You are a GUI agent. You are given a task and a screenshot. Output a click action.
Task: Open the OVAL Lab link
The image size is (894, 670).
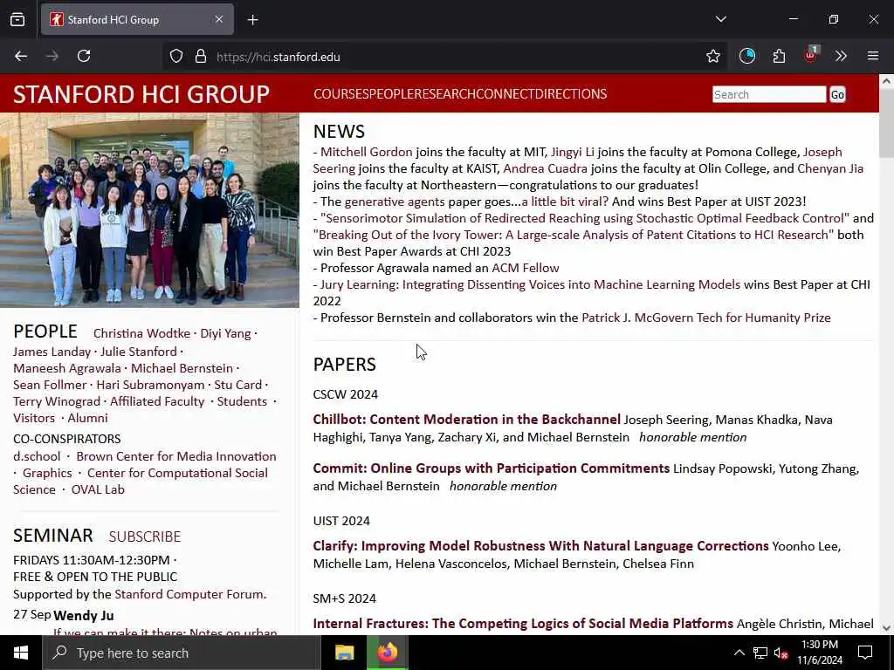[98, 490]
